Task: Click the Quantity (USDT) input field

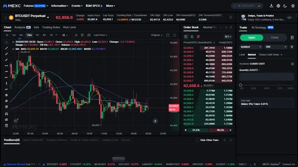Action: click(266, 77)
